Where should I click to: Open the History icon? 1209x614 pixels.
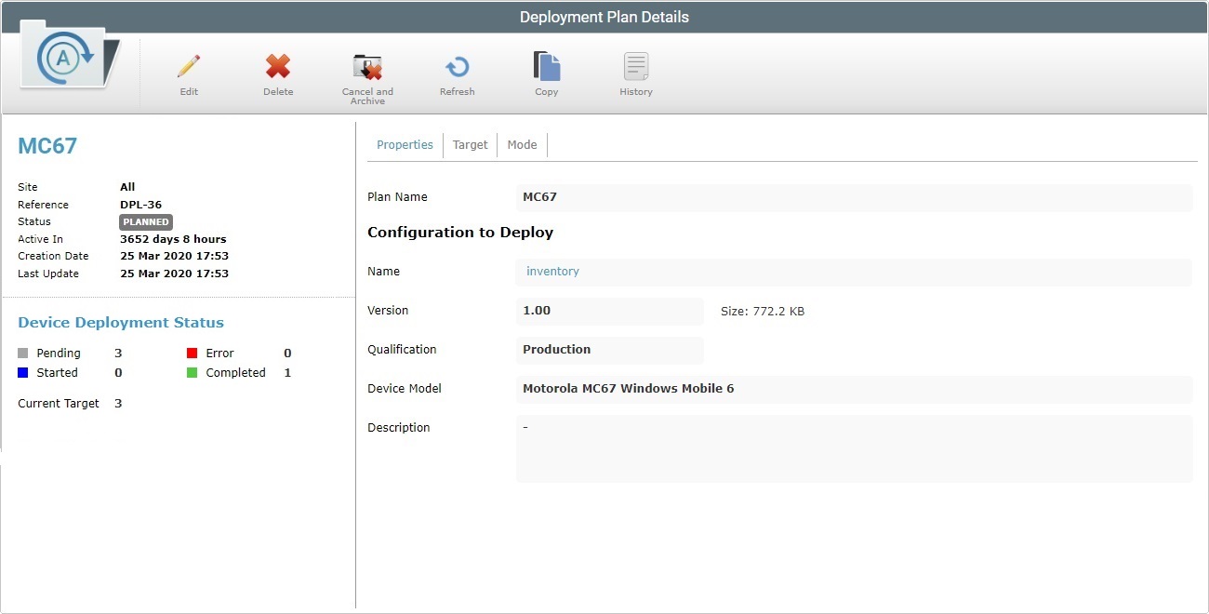tap(635, 67)
